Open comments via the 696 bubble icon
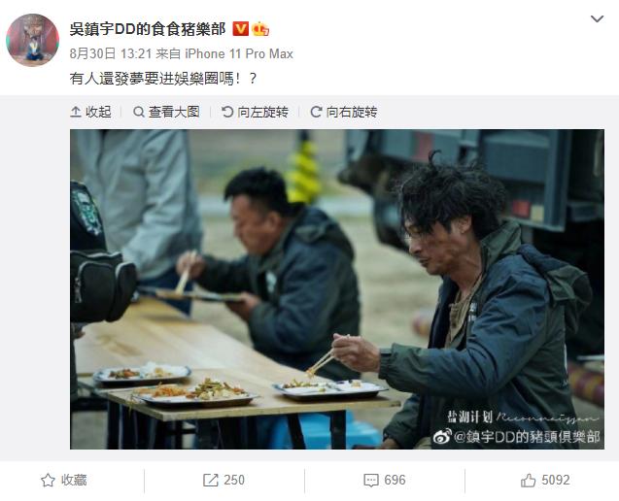Image resolution: width=619 pixels, height=501 pixels. tap(371, 480)
